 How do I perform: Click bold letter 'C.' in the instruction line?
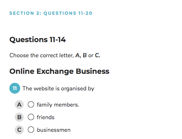(98, 55)
